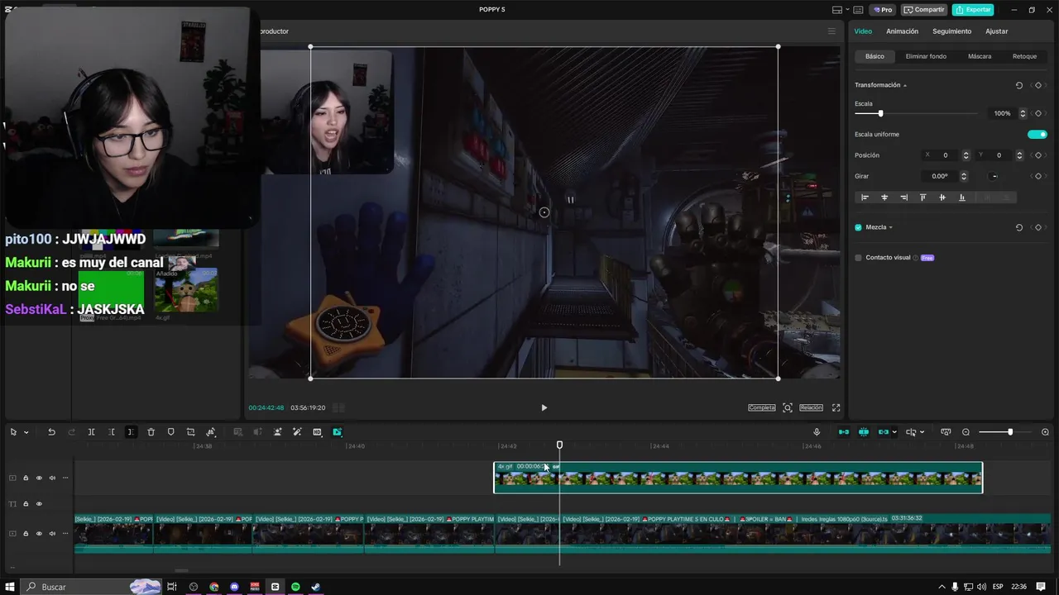Viewport: 1059px width, 595px height.
Task: Open selection tool dropdown arrow
Action: click(x=26, y=432)
